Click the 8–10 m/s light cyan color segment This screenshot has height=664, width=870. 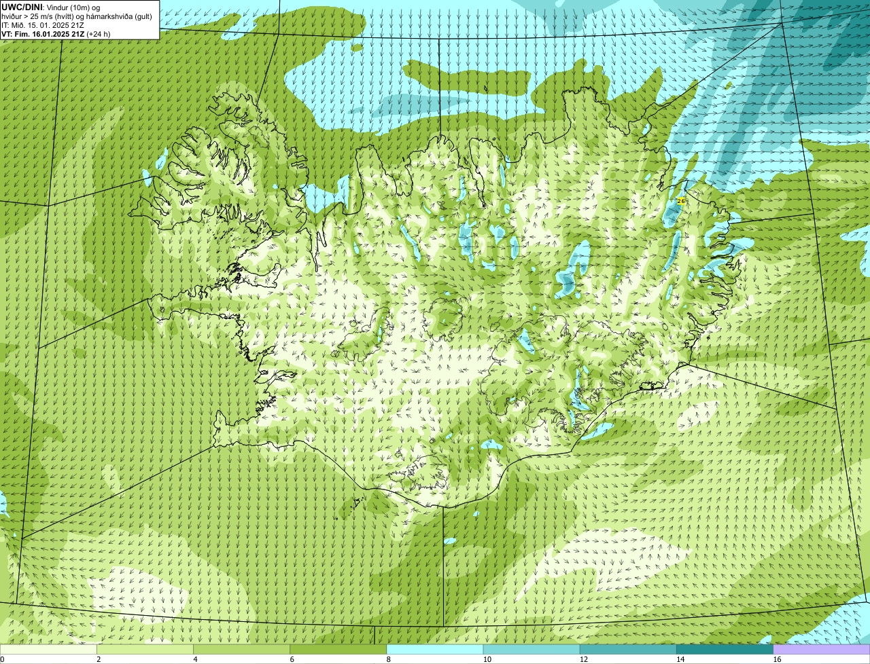pos(435,649)
